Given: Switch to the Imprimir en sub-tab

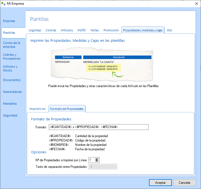Looking at the screenshot, I should pos(37,109).
